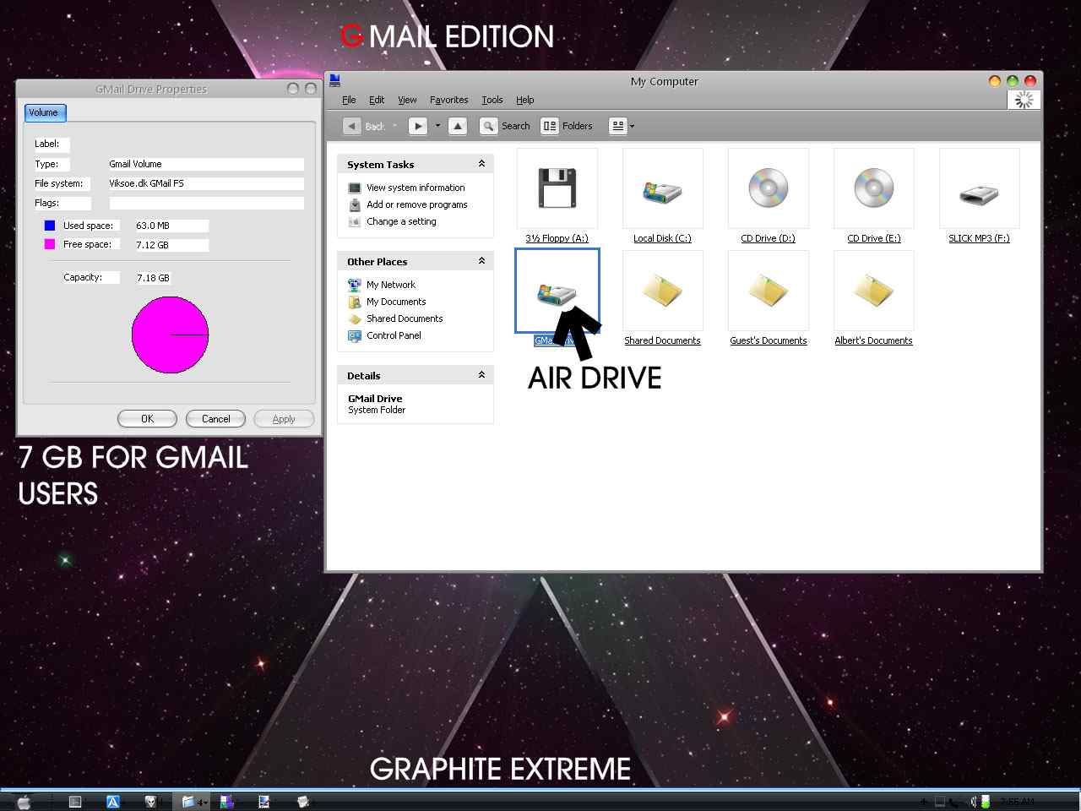This screenshot has height=811, width=1081.
Task: Click the Search toolbar button
Action: 505,126
